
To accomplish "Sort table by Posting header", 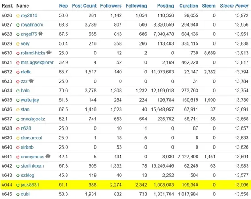I will [x=166, y=6].
